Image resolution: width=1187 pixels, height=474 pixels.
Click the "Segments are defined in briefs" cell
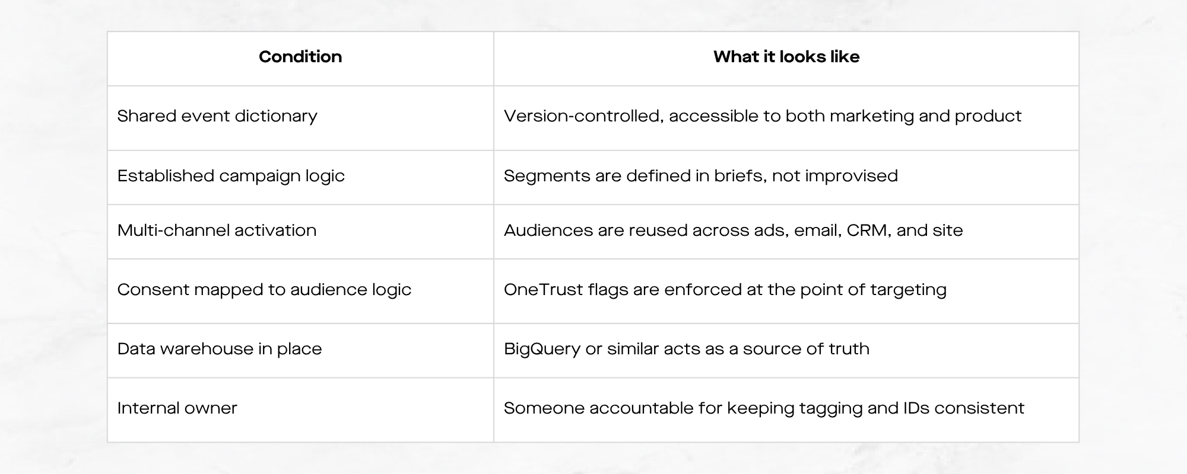coord(700,176)
